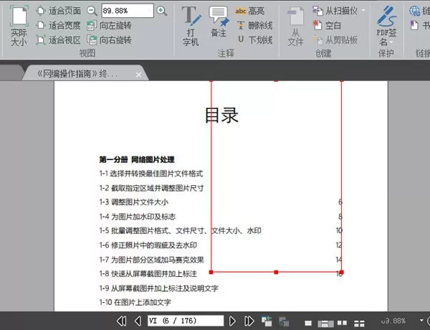Select 适合页面 fit page option

coord(58,11)
